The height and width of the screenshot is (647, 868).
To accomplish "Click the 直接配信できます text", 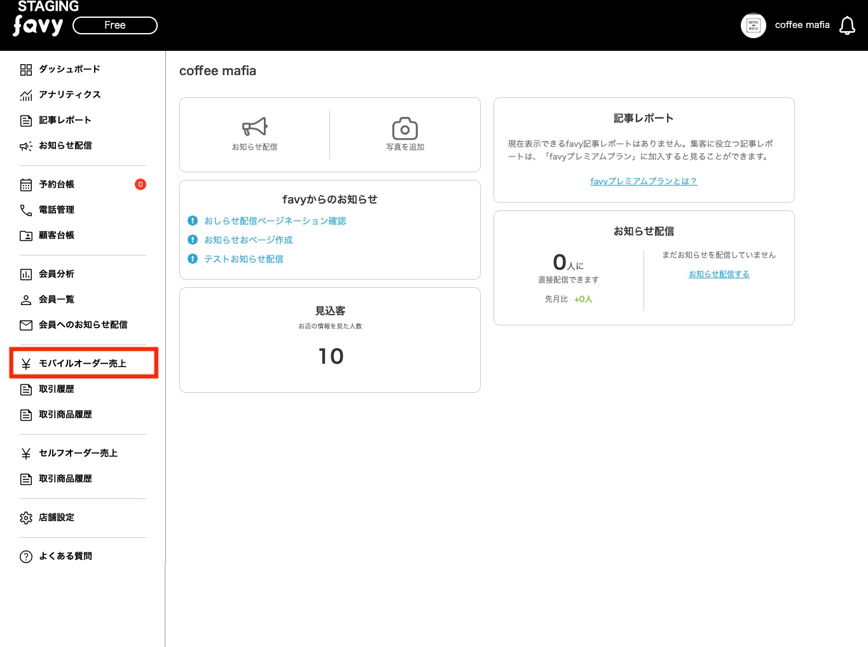I will pyautogui.click(x=568, y=280).
